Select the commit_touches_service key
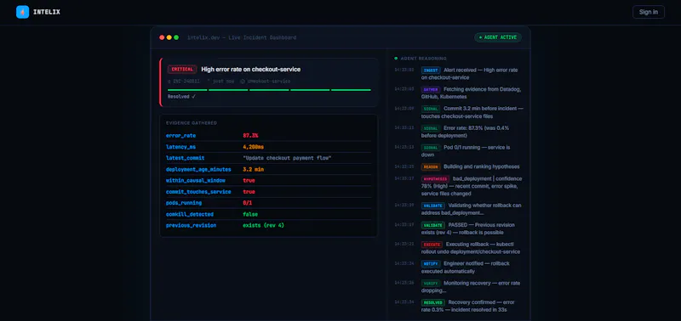The image size is (681, 321). click(x=198, y=192)
